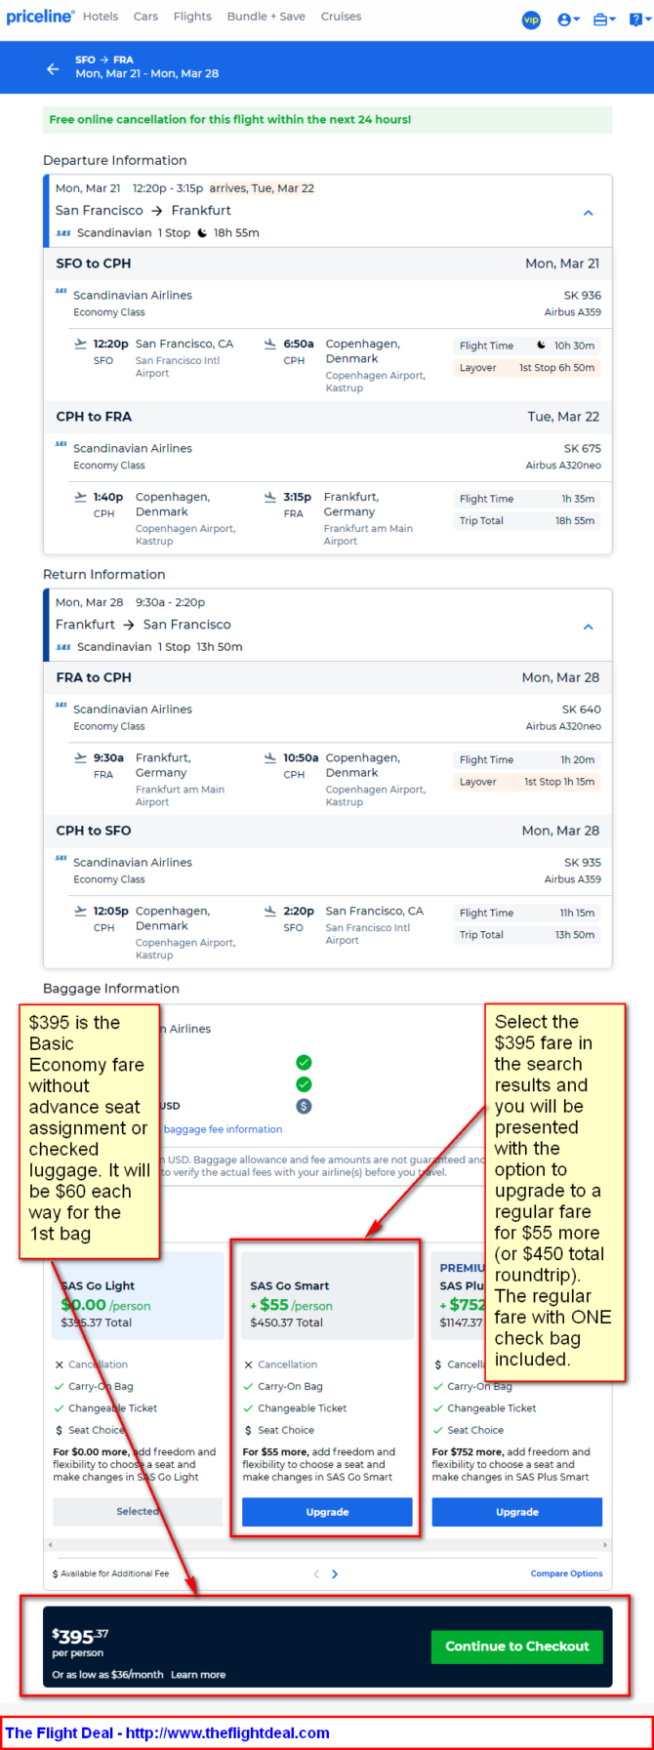
Task: Click the 1st Stop 1h 15m layover
Action: (x=559, y=782)
